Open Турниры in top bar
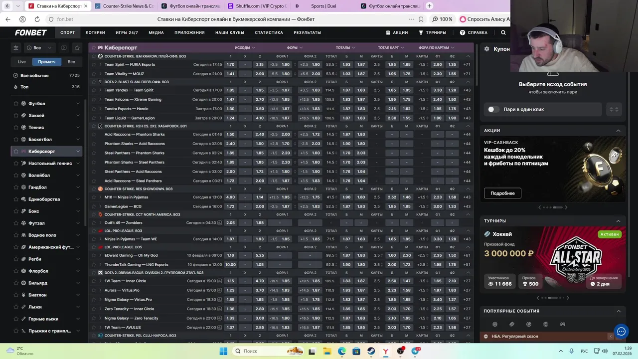 pyautogui.click(x=432, y=32)
